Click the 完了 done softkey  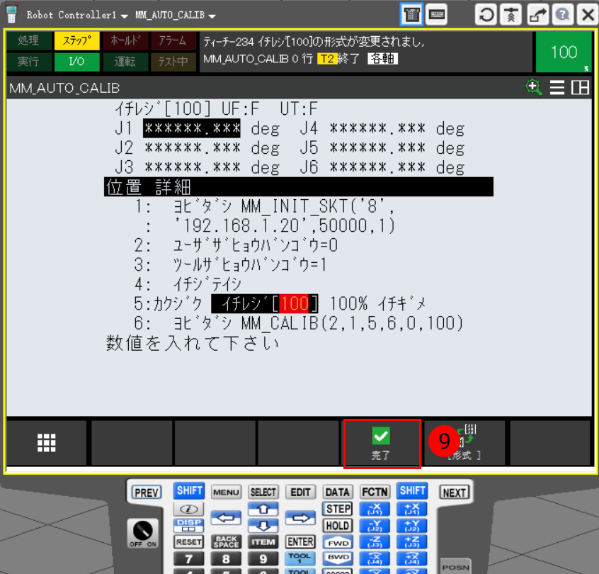382,444
